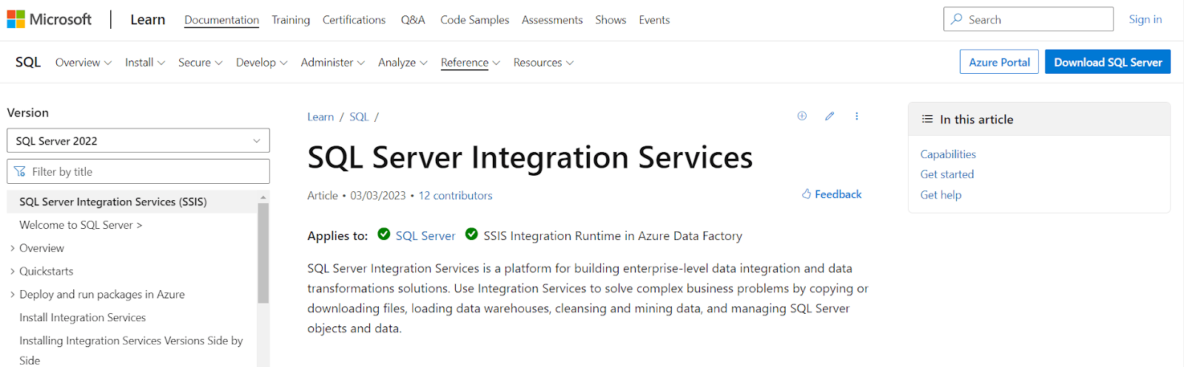Open the 12 contributors link

point(456,196)
